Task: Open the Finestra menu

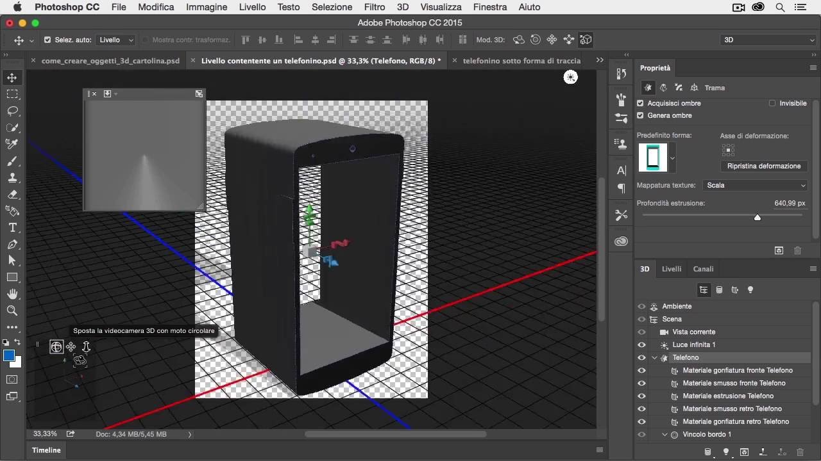Action: tap(489, 7)
